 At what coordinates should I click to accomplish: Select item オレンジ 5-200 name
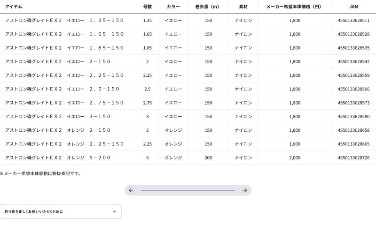[x=58, y=158]
